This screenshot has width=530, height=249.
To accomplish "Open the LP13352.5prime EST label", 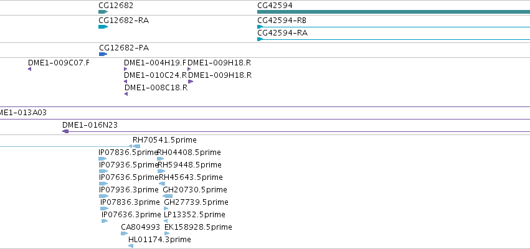I will 194,215.
